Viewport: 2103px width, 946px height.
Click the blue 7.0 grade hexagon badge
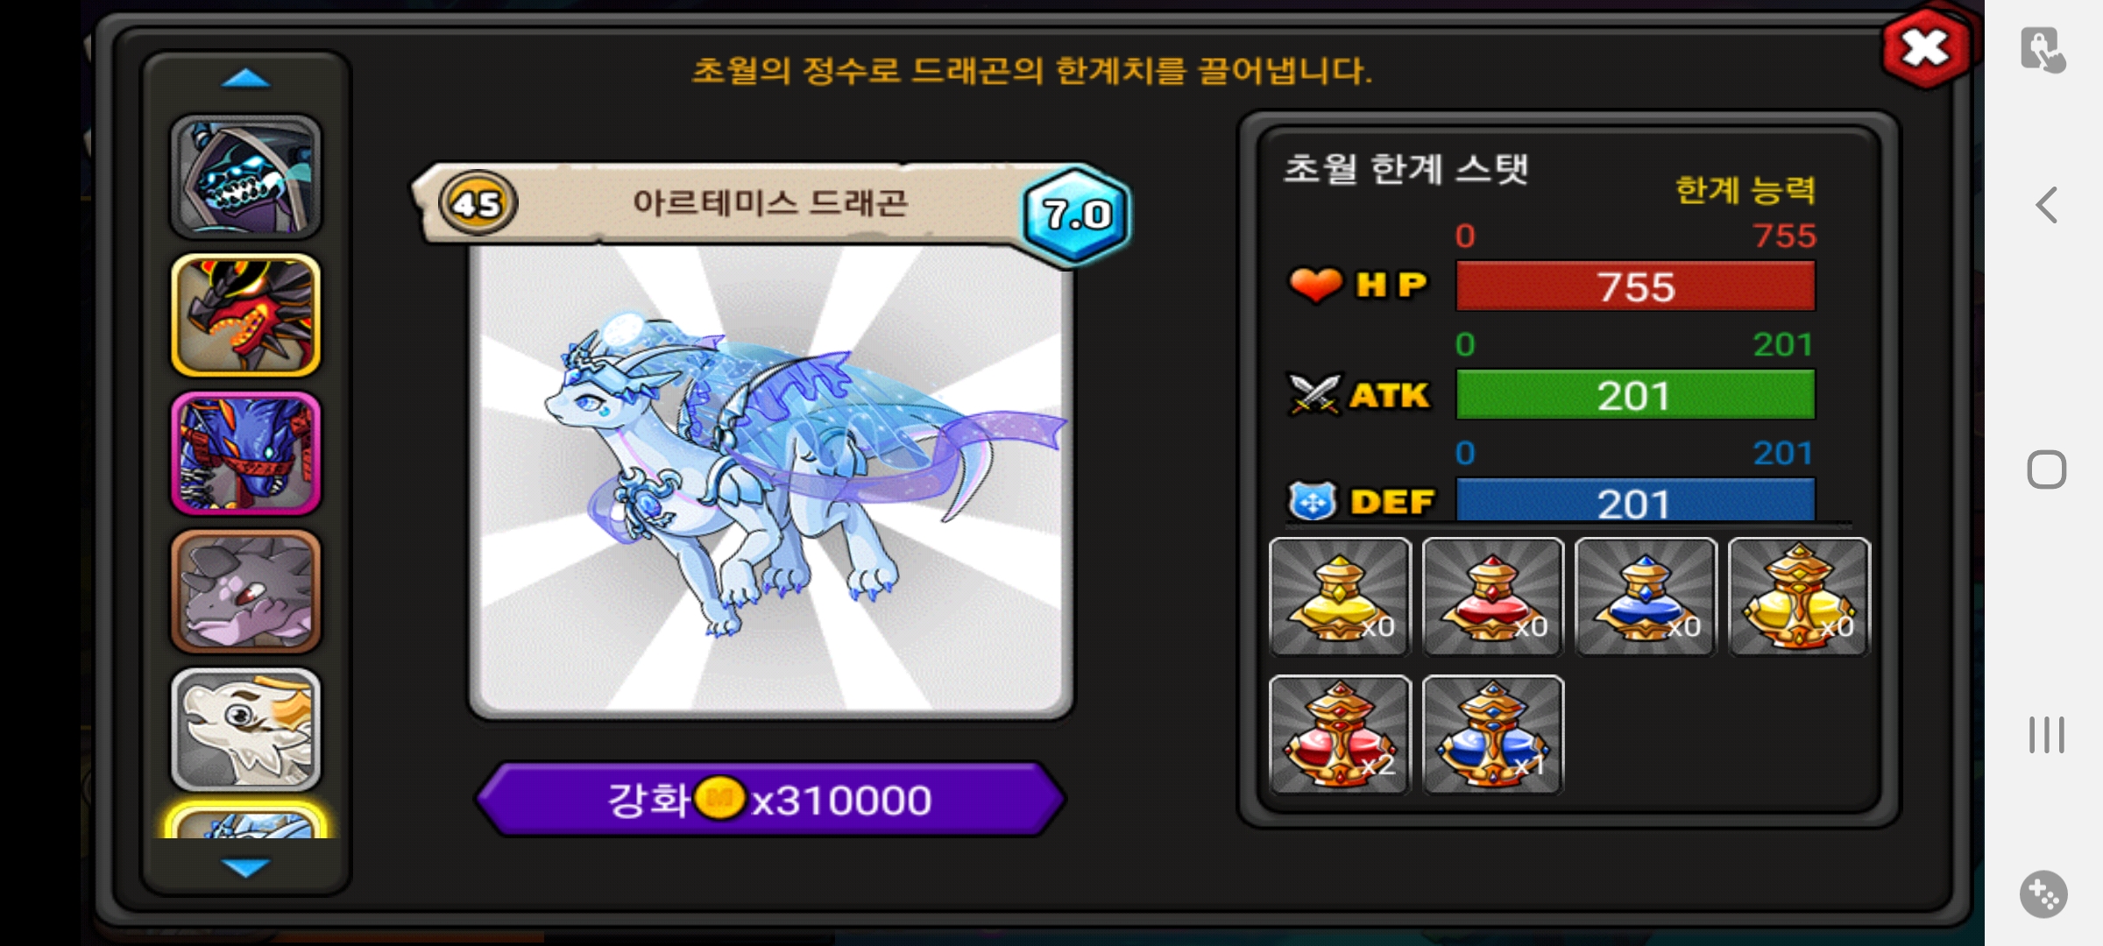pyautogui.click(x=1076, y=215)
